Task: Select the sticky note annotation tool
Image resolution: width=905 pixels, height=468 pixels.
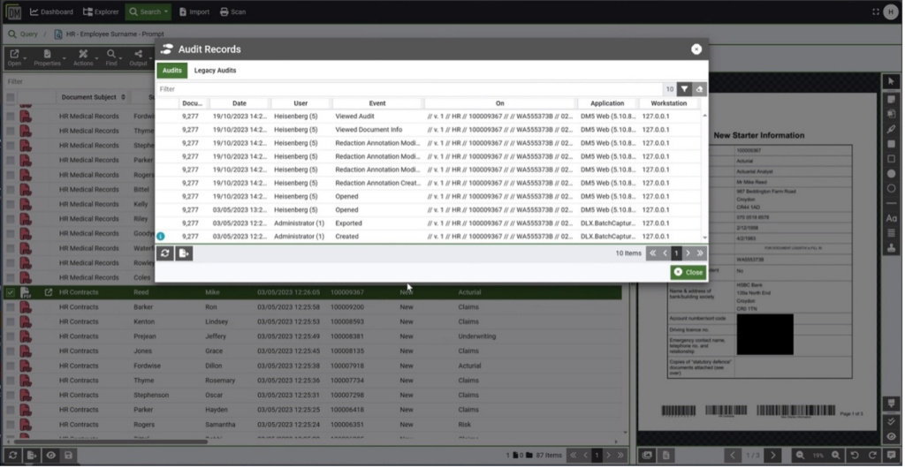Action: tap(891, 100)
